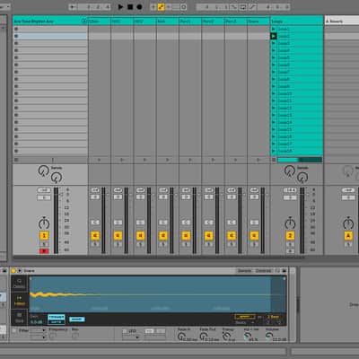Fold the drum rack group track

[84, 21]
